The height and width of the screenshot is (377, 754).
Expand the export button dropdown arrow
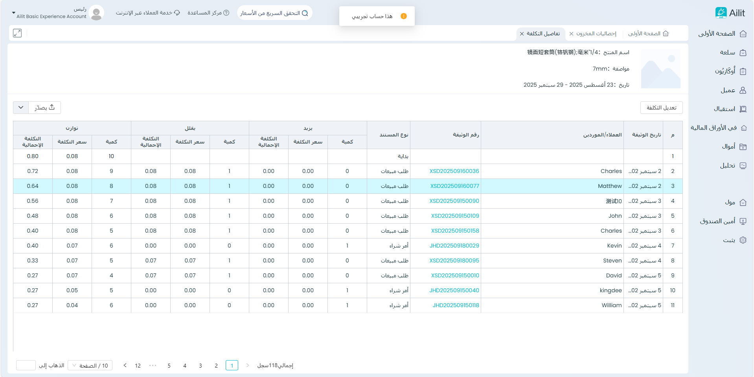point(21,107)
